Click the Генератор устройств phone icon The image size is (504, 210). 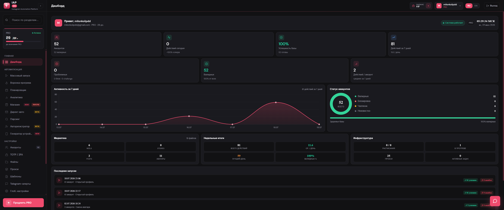click(6, 134)
